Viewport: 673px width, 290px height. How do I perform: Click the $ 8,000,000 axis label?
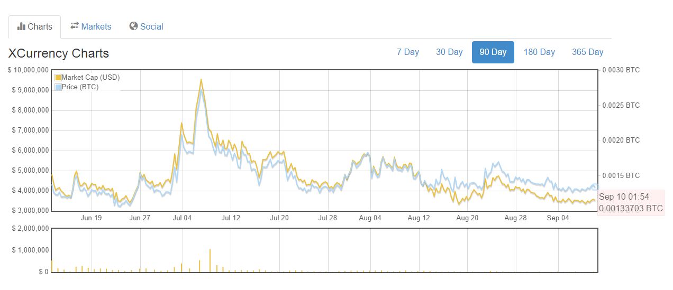click(31, 110)
